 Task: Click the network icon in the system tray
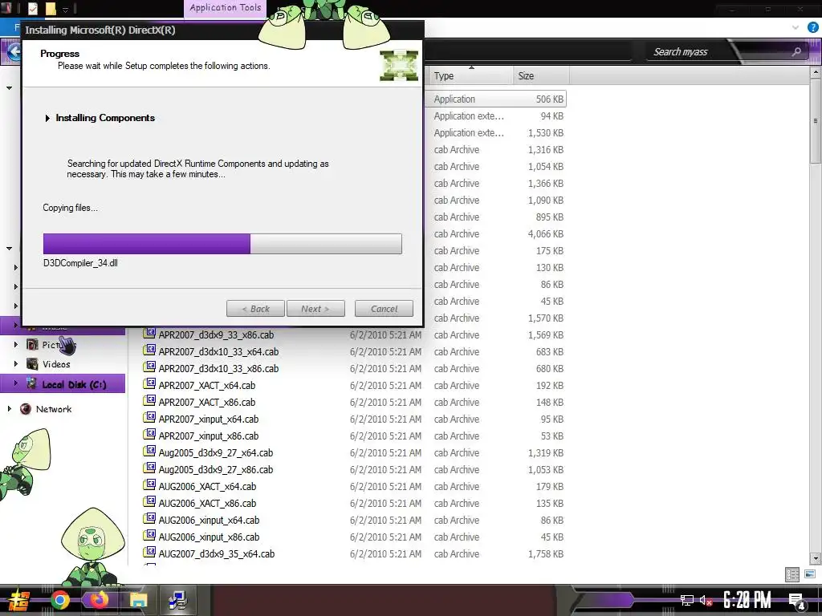coord(687,600)
